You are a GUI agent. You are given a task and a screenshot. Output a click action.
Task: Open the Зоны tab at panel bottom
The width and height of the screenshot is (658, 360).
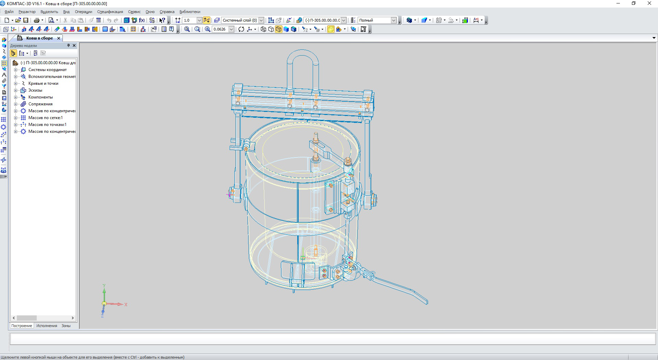point(66,326)
